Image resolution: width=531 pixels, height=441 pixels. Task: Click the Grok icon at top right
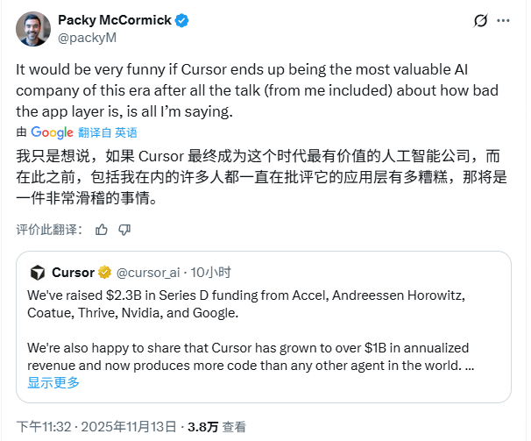[x=480, y=21]
